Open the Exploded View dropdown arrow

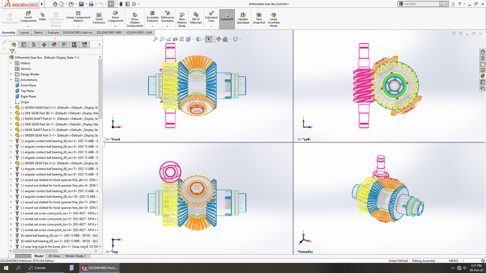[211, 26]
